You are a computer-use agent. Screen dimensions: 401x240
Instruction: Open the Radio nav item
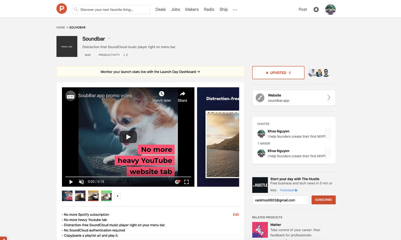click(x=209, y=9)
